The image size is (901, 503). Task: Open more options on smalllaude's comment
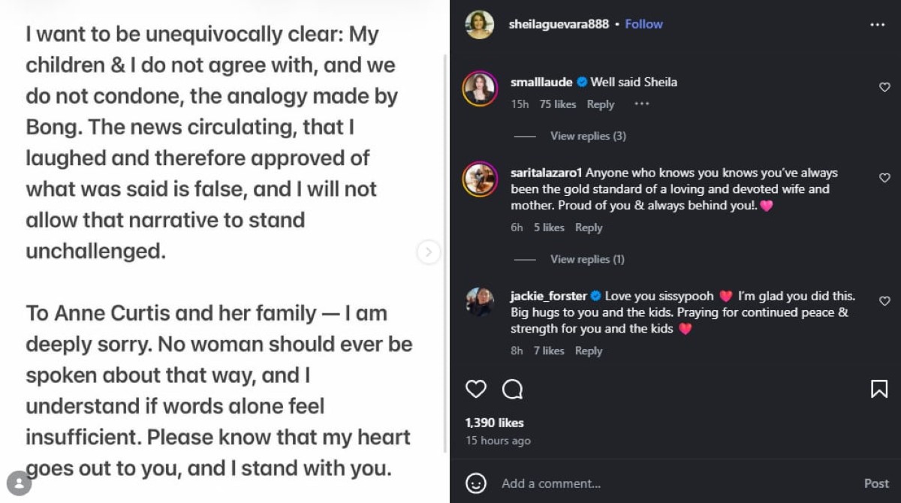click(641, 104)
